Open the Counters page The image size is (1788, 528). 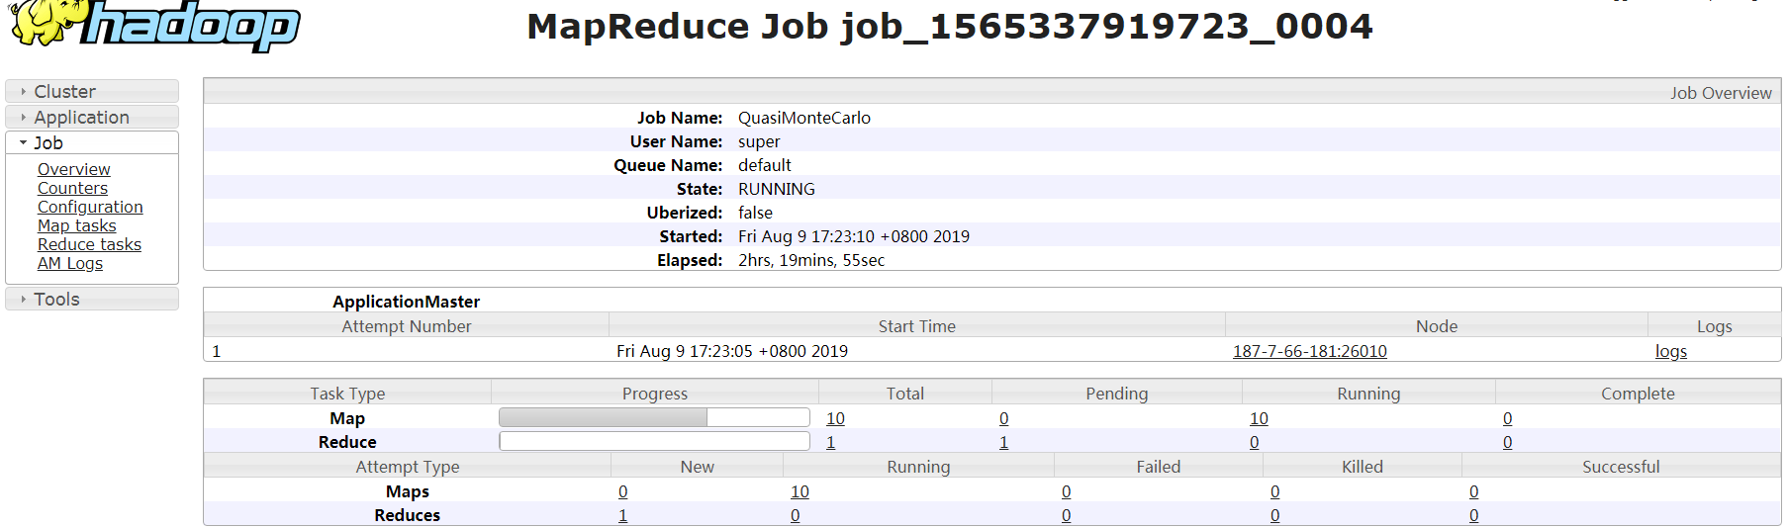click(72, 188)
